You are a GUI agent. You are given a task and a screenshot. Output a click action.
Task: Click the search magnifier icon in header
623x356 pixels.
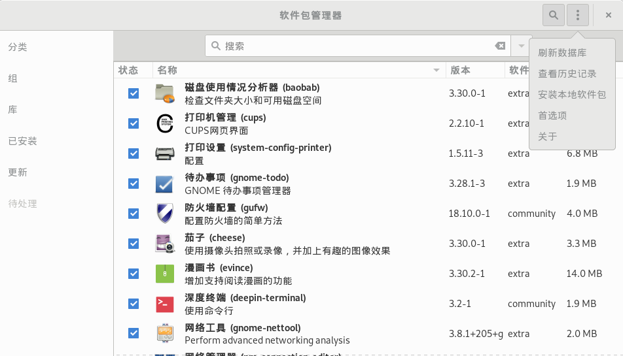click(554, 15)
